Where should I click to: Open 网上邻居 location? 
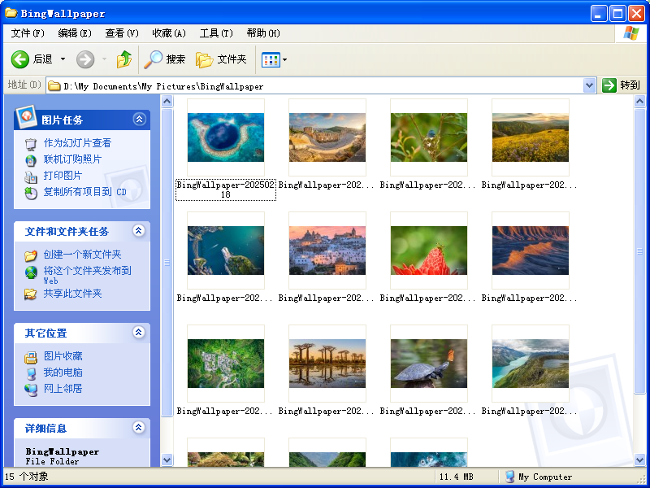(x=63, y=389)
